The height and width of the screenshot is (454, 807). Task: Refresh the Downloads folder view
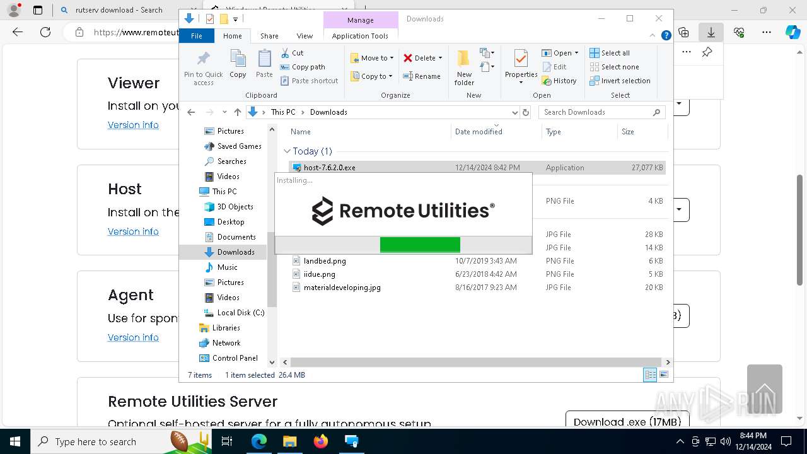coord(526,112)
